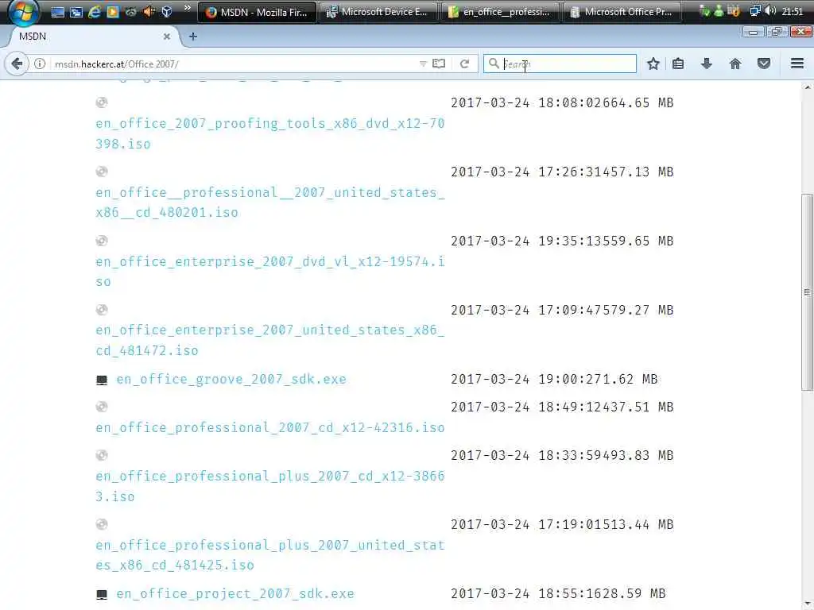The height and width of the screenshot is (610, 814).
Task: Download en_office_groove_2007_sdk.exe
Action: point(231,379)
